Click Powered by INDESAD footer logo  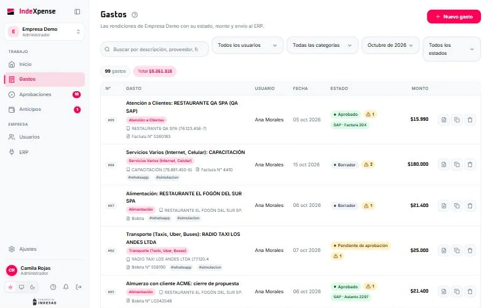[44, 302]
